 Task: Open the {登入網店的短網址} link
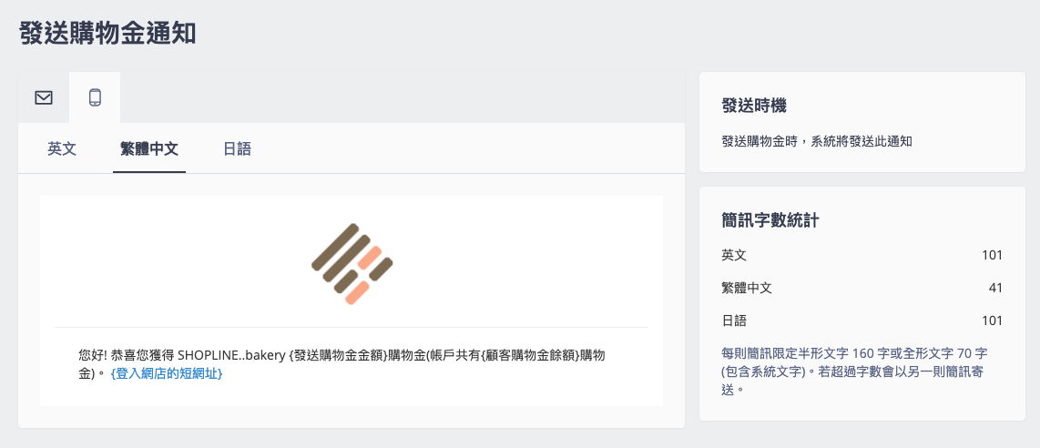pyautogui.click(x=167, y=373)
